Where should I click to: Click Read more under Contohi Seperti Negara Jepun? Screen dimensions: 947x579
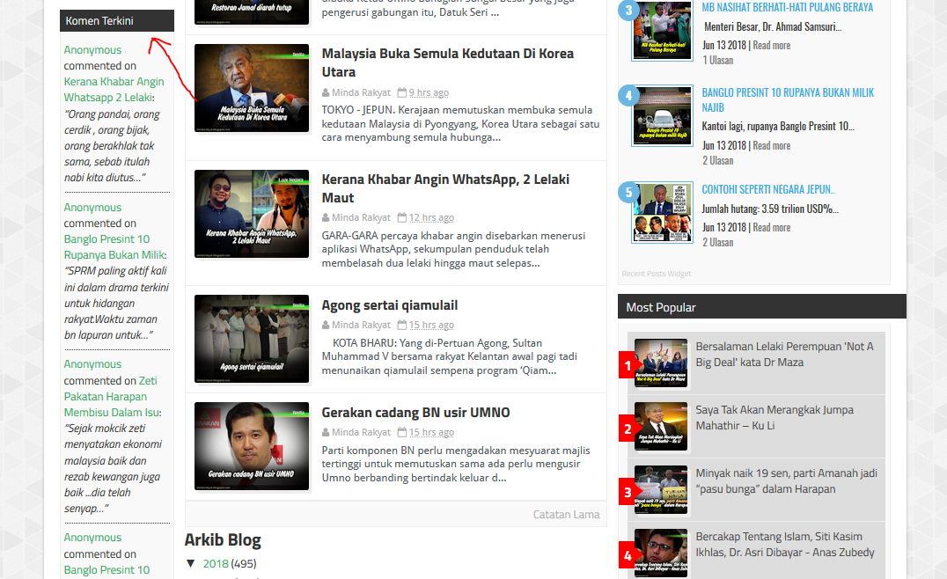point(771,227)
